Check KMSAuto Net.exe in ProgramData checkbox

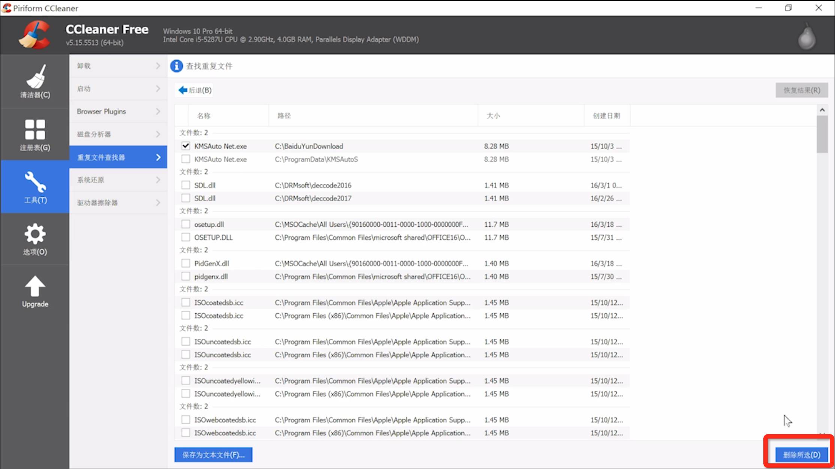(x=186, y=159)
